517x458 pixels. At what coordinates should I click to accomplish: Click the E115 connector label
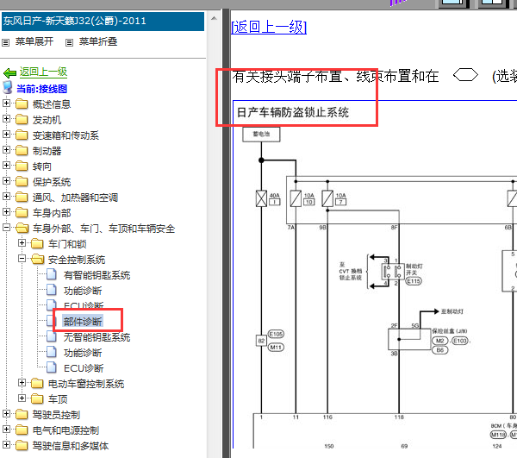[414, 281]
